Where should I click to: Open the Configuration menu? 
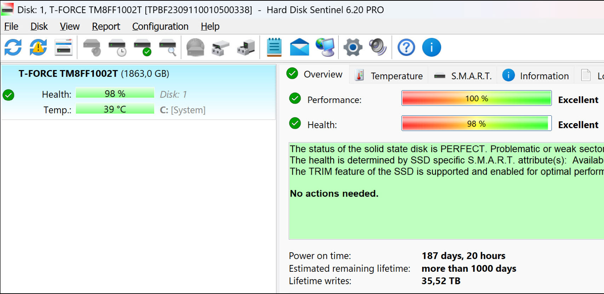click(160, 27)
